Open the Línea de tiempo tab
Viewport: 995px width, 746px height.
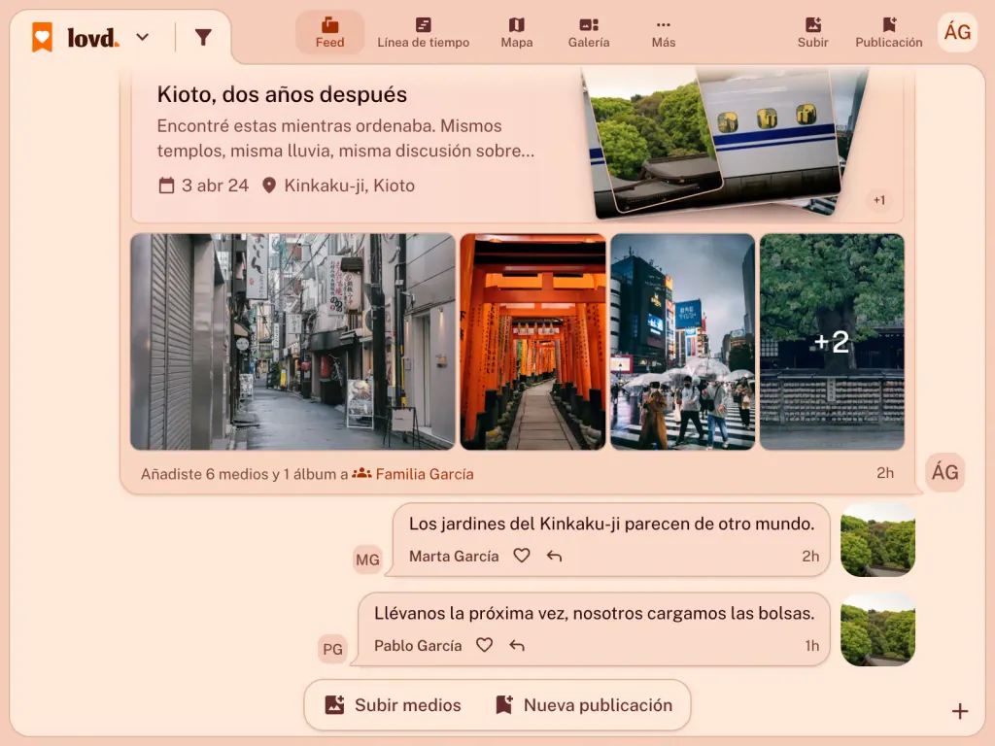tap(424, 32)
